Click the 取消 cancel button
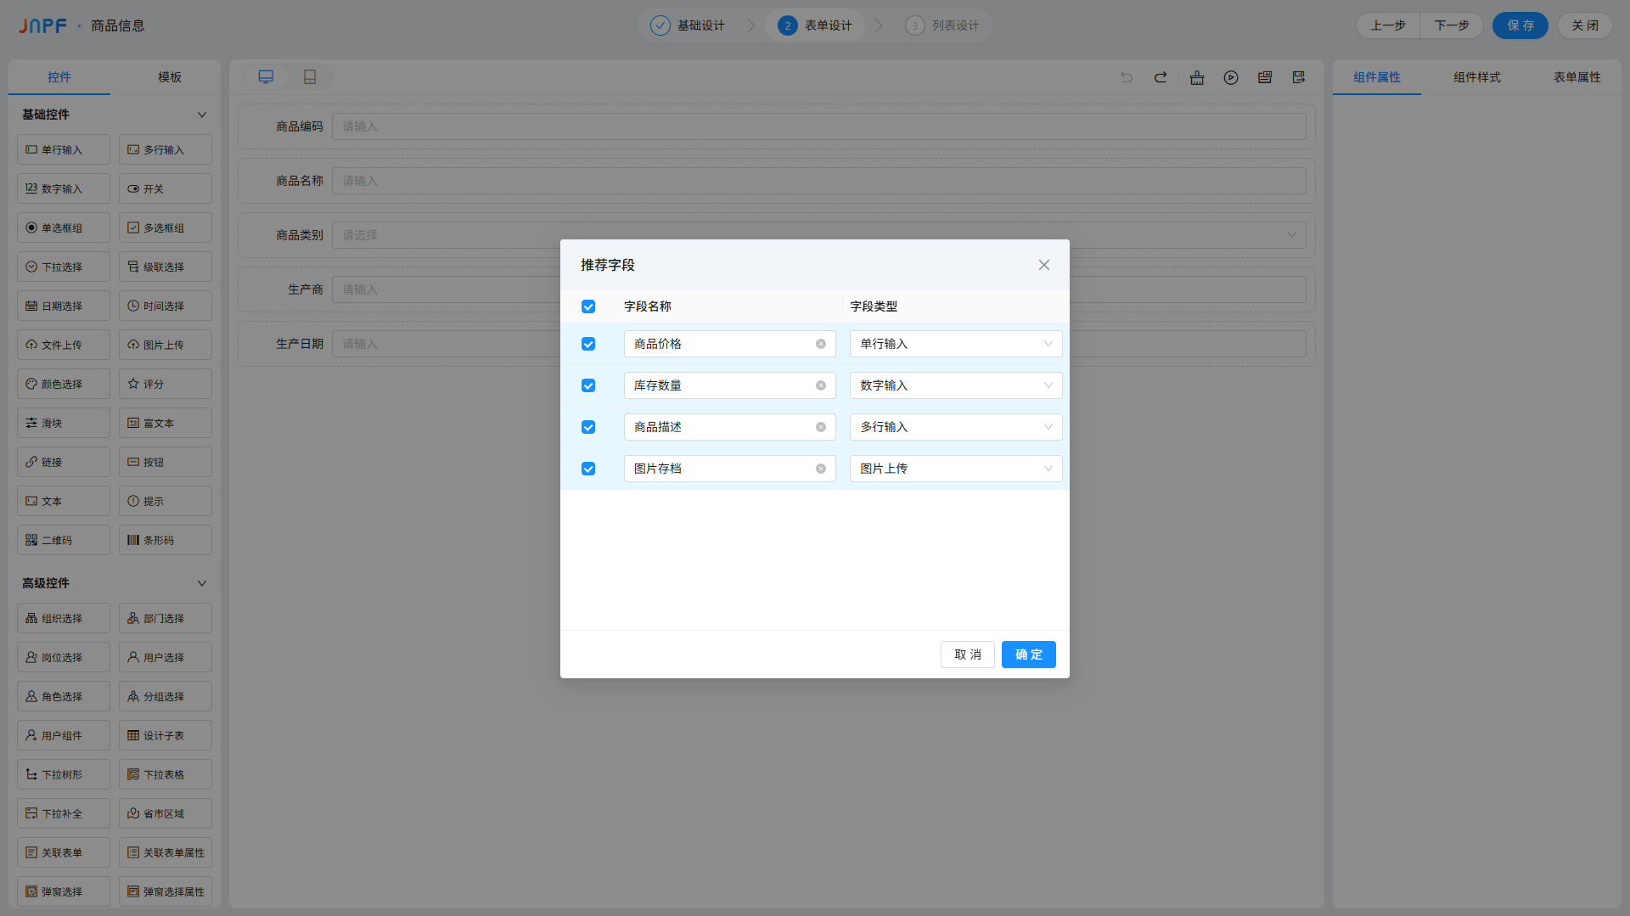The image size is (1630, 916). click(968, 655)
